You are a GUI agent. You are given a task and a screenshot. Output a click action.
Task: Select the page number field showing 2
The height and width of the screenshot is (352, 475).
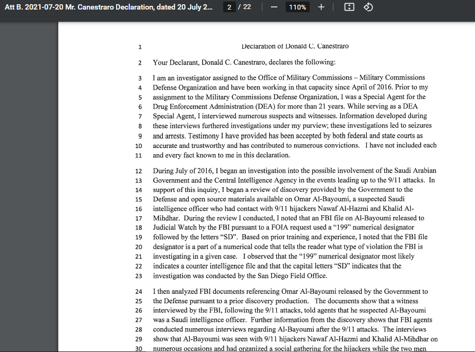pos(230,7)
